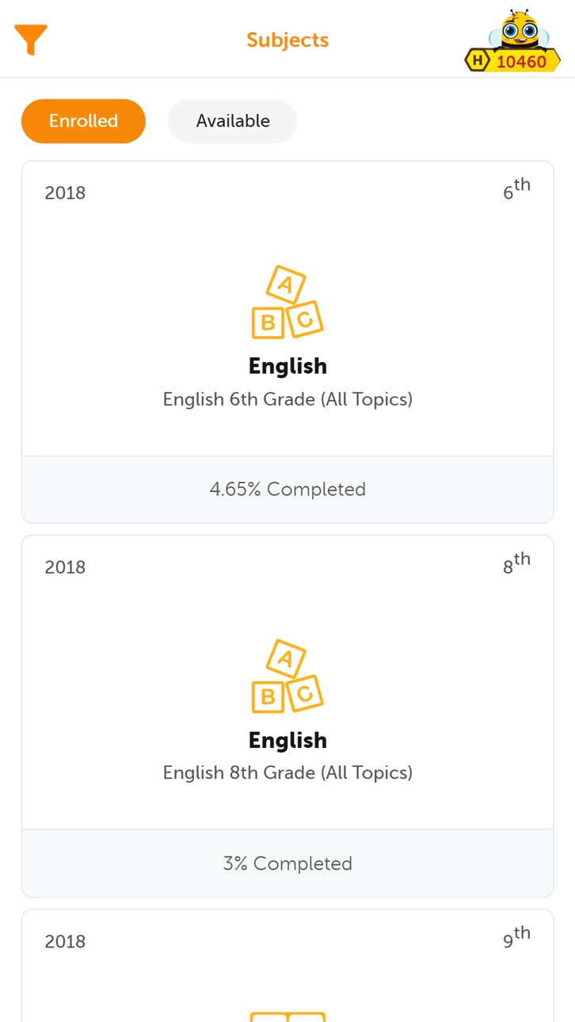The height and width of the screenshot is (1022, 575).
Task: Select the Enrolled filter pill
Action: click(83, 121)
